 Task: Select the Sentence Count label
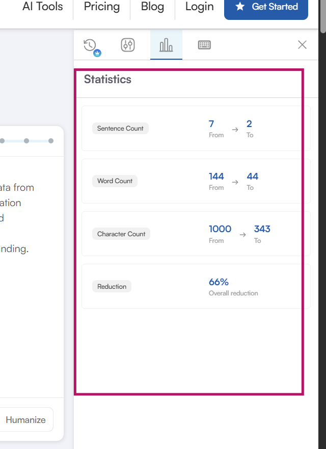point(120,129)
